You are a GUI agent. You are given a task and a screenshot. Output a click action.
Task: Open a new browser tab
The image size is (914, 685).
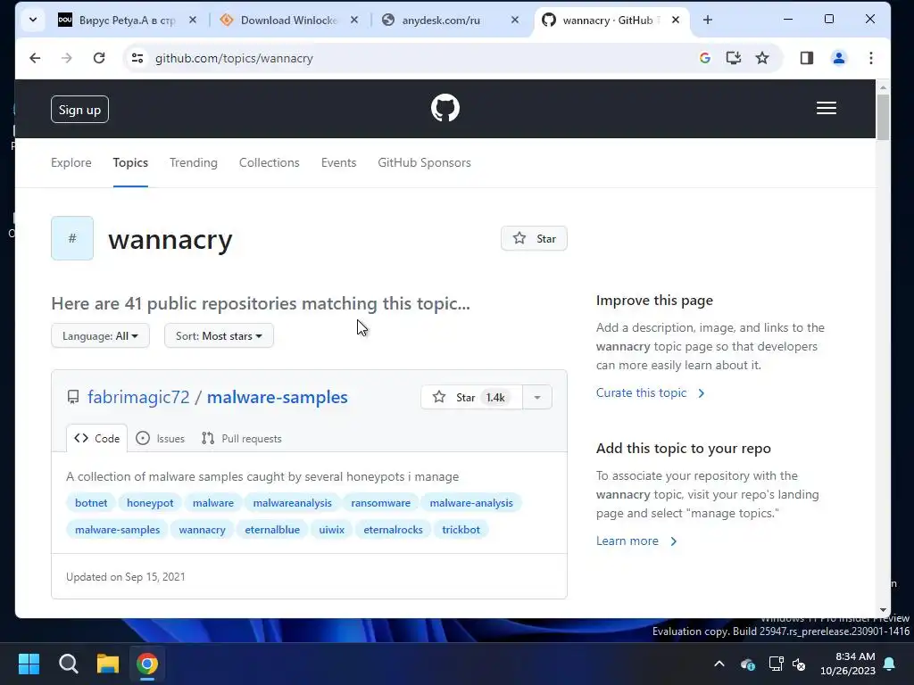click(x=708, y=20)
